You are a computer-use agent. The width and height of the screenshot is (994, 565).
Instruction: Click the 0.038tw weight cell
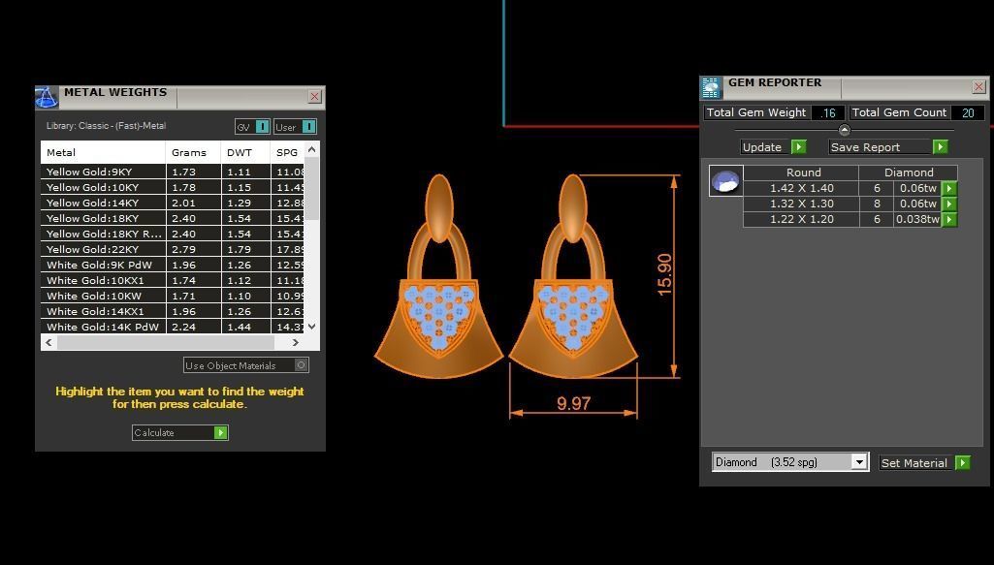click(x=917, y=219)
